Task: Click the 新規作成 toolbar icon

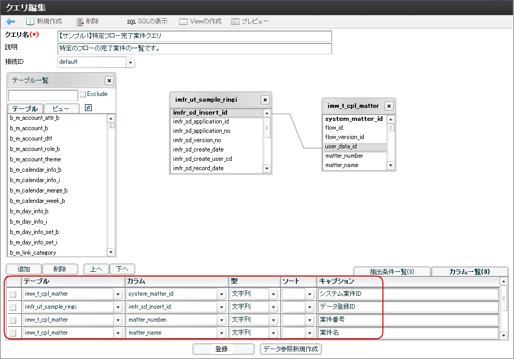Action: 31,22
